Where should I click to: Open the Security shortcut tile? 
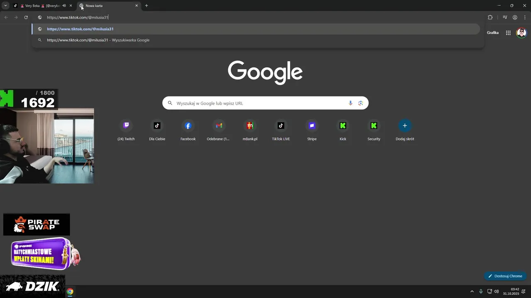click(x=374, y=130)
